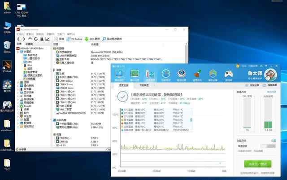This screenshot has height=180, width=287.
Task: Click settings (设置) link beside function switches
Action: click(x=274, y=140)
